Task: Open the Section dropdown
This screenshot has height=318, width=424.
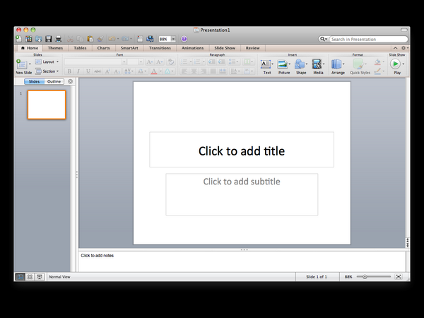Action: [47, 71]
